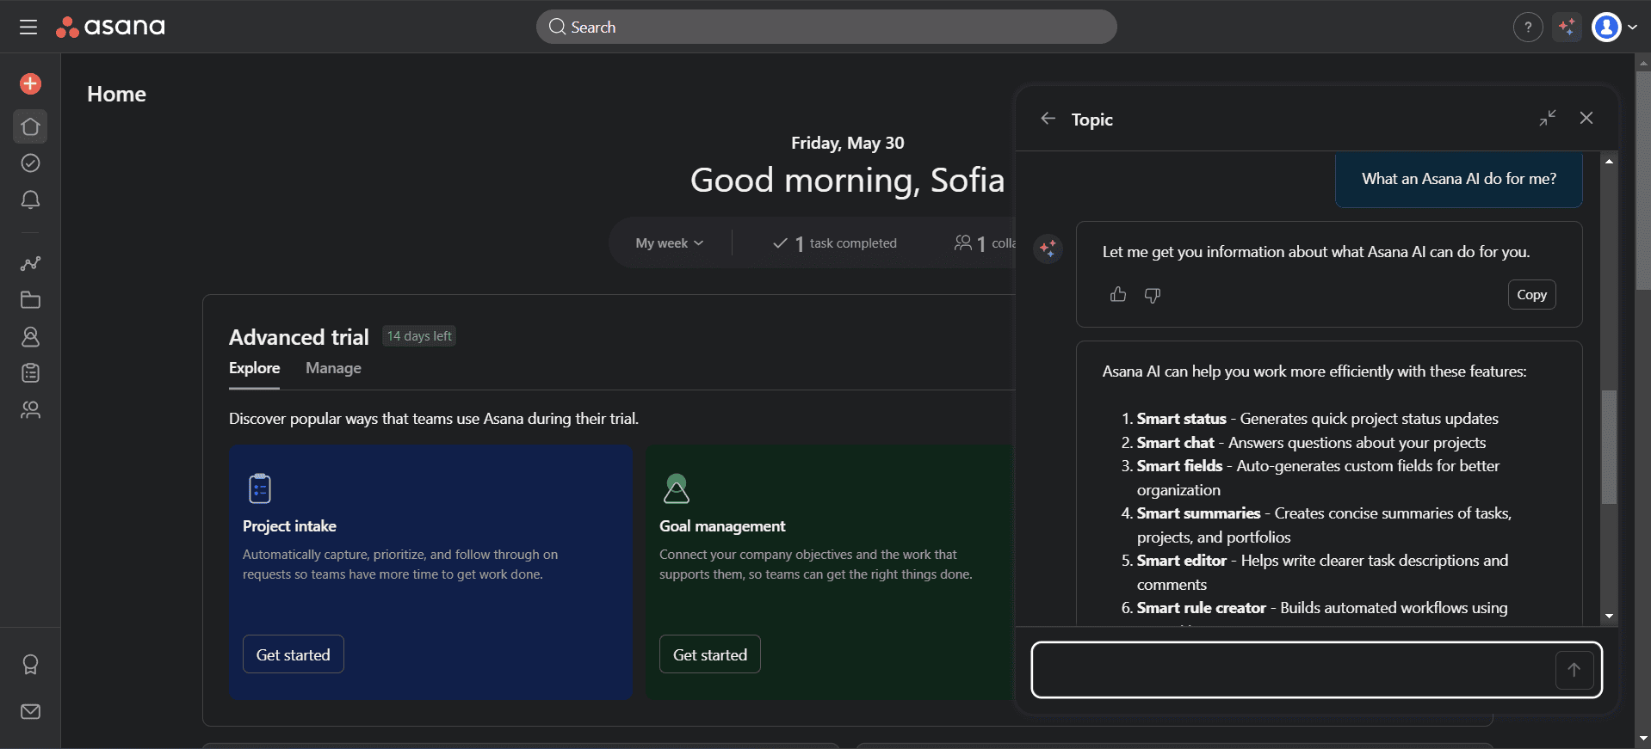
Task: Go back using the Topic arrow
Action: [x=1048, y=119]
